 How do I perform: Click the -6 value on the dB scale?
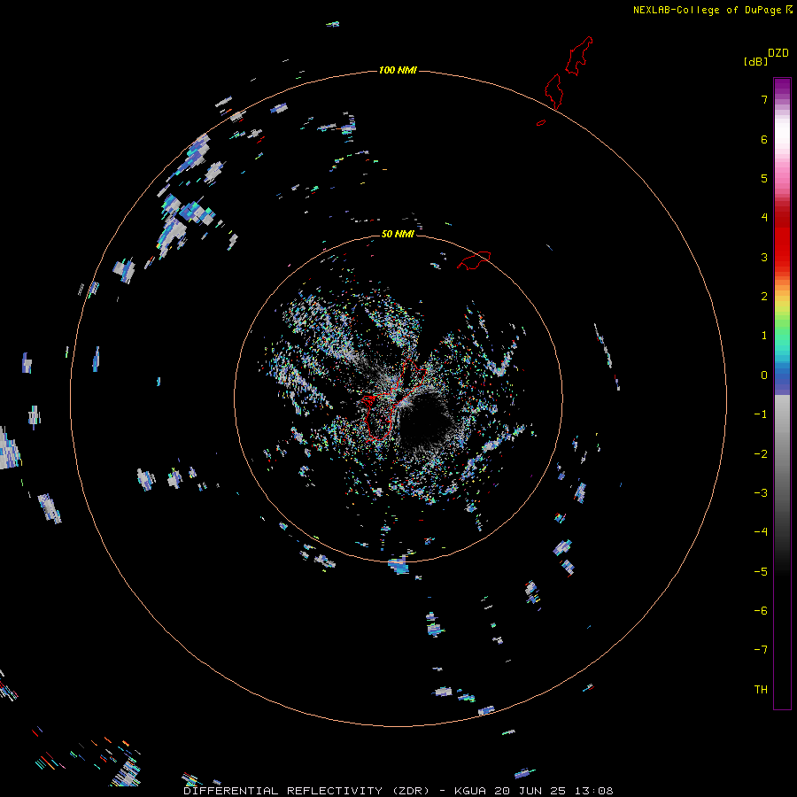point(761,611)
